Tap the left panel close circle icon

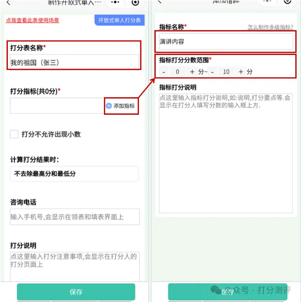[x=135, y=2]
